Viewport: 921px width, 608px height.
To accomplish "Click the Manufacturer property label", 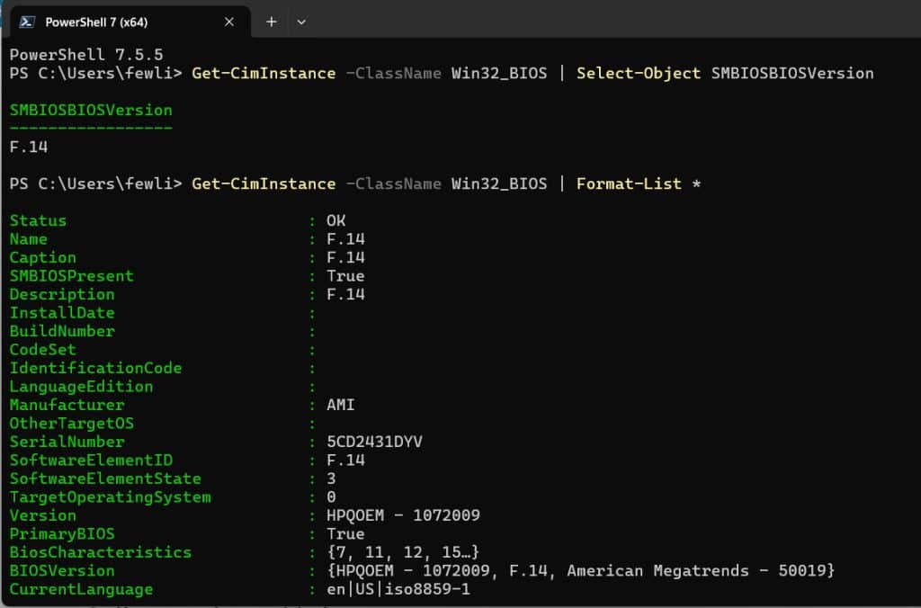I will pos(67,405).
